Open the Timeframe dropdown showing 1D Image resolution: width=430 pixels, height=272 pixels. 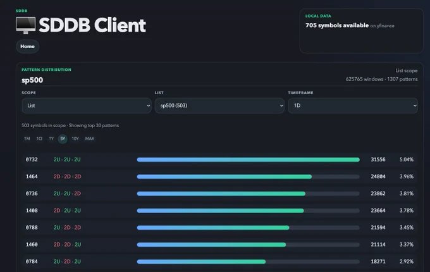click(353, 106)
